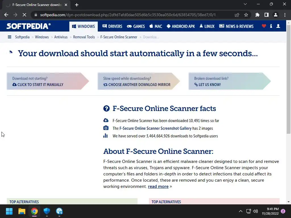Viewport: 291px width, 218px height.
Task: Click the 'About F-Secure Online Scanner:' heading
Action: pyautogui.click(x=158, y=151)
